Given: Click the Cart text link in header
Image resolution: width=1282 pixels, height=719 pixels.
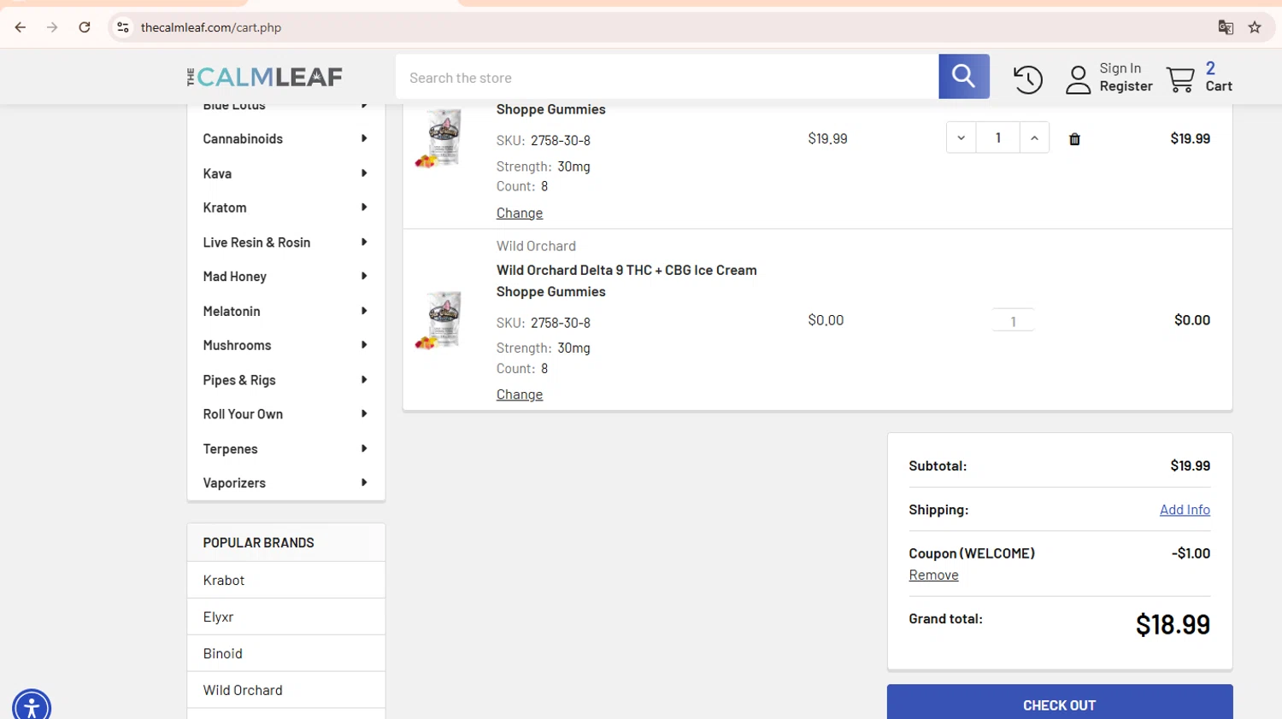Looking at the screenshot, I should (x=1219, y=86).
